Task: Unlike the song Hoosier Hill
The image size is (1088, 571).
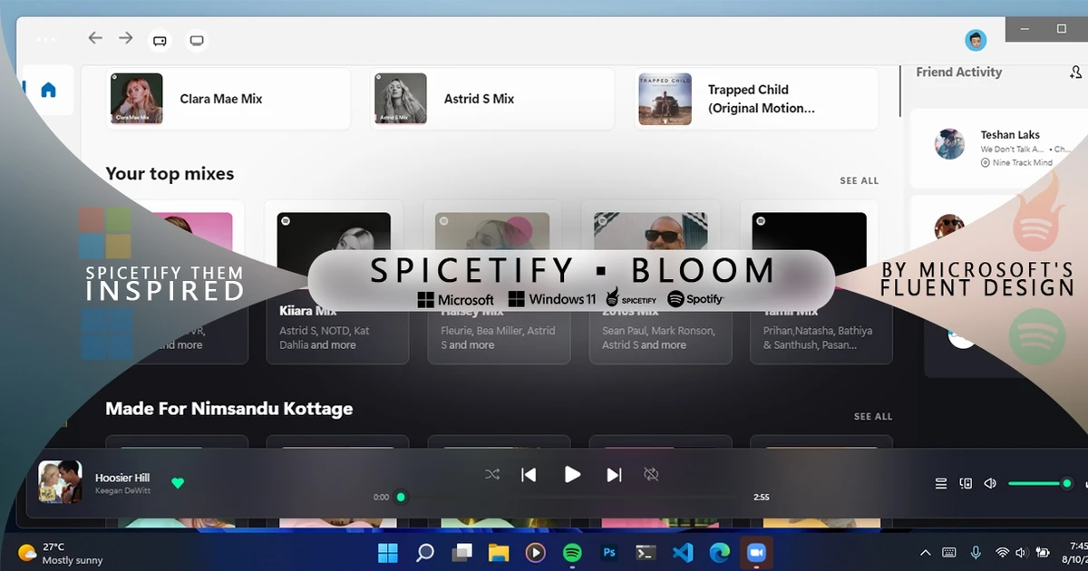Action: point(179,483)
